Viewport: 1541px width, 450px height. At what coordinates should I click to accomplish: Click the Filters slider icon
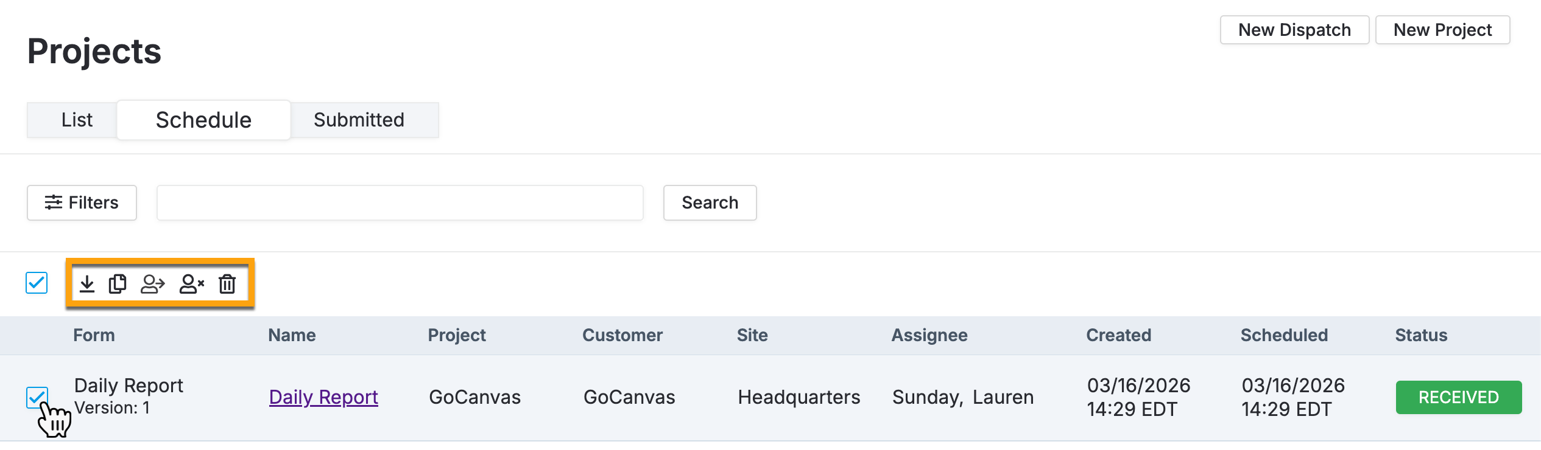pos(54,202)
